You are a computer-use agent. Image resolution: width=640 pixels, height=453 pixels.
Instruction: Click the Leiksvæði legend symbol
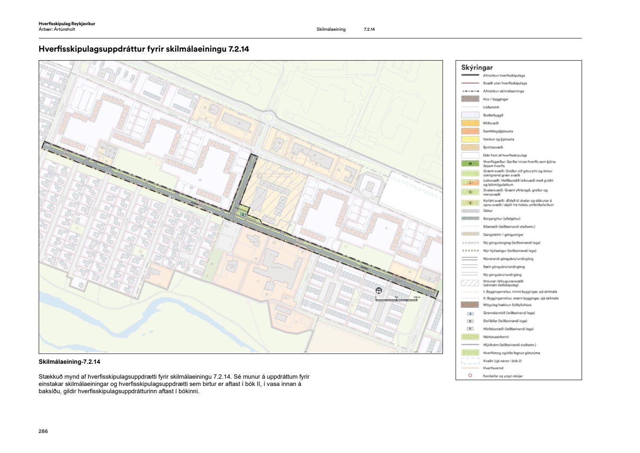470,182
